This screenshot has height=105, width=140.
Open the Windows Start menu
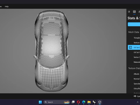coord(40,102)
